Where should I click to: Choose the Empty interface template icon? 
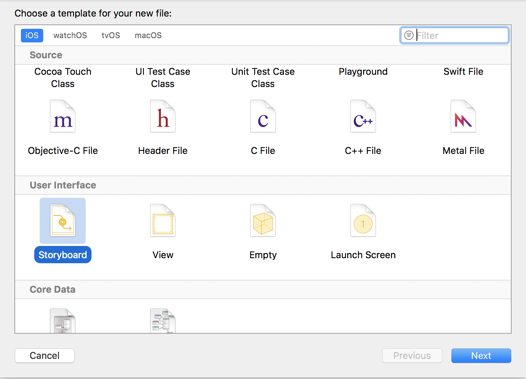pos(263,220)
